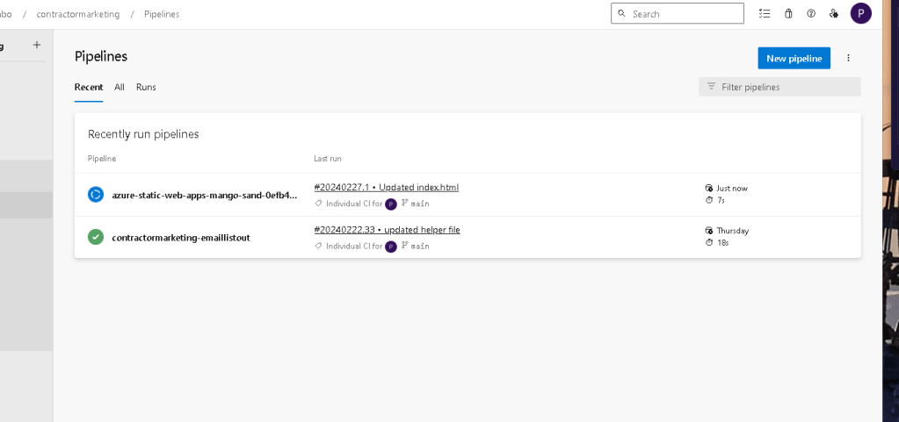Click the branch icon next to main in the updated helper file run
899x422 pixels.
(404, 246)
